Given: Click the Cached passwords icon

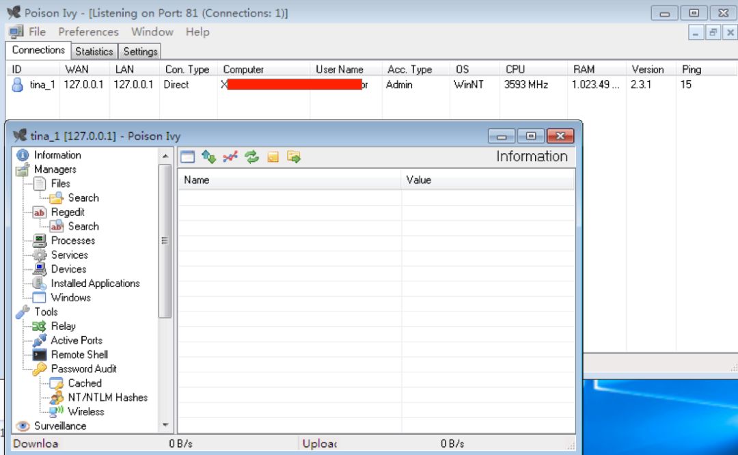Looking at the screenshot, I should [x=57, y=383].
